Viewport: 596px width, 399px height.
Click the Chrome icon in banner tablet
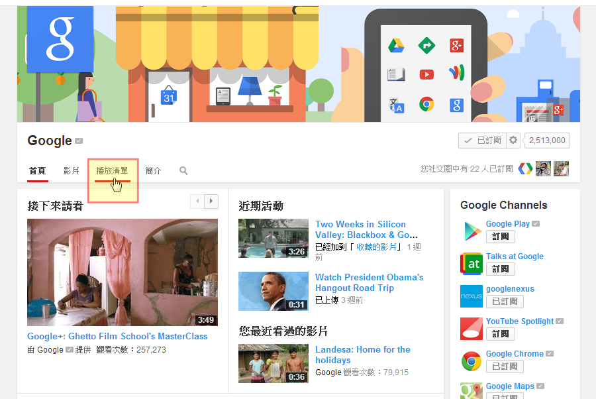(x=426, y=104)
